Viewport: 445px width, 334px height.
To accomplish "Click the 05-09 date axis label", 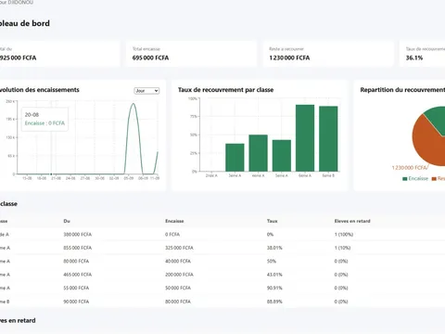I will pos(129,178).
